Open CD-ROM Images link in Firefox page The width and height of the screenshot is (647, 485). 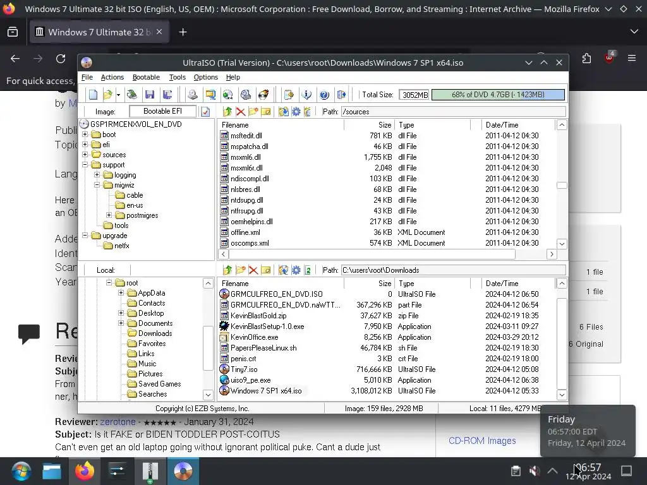(482, 440)
